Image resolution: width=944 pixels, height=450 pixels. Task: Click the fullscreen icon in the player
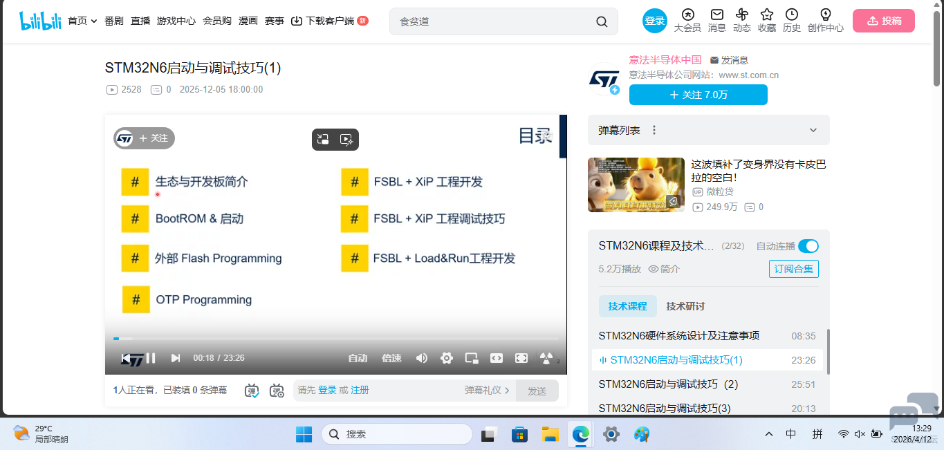click(521, 358)
